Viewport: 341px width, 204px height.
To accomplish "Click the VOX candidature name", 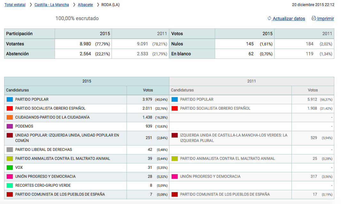I will 19,168.
